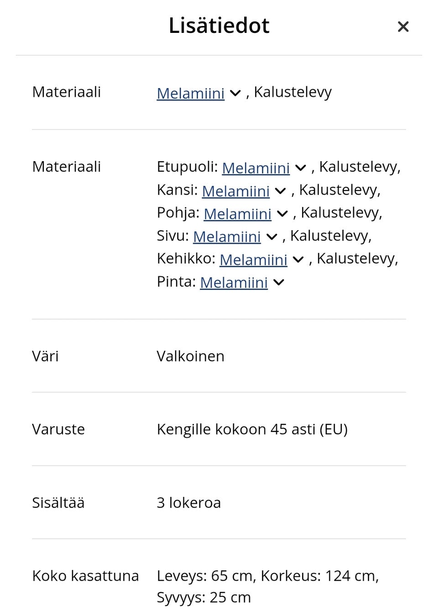
Task: Expand the chevron beside Materiaali Melamiini
Action: point(235,93)
